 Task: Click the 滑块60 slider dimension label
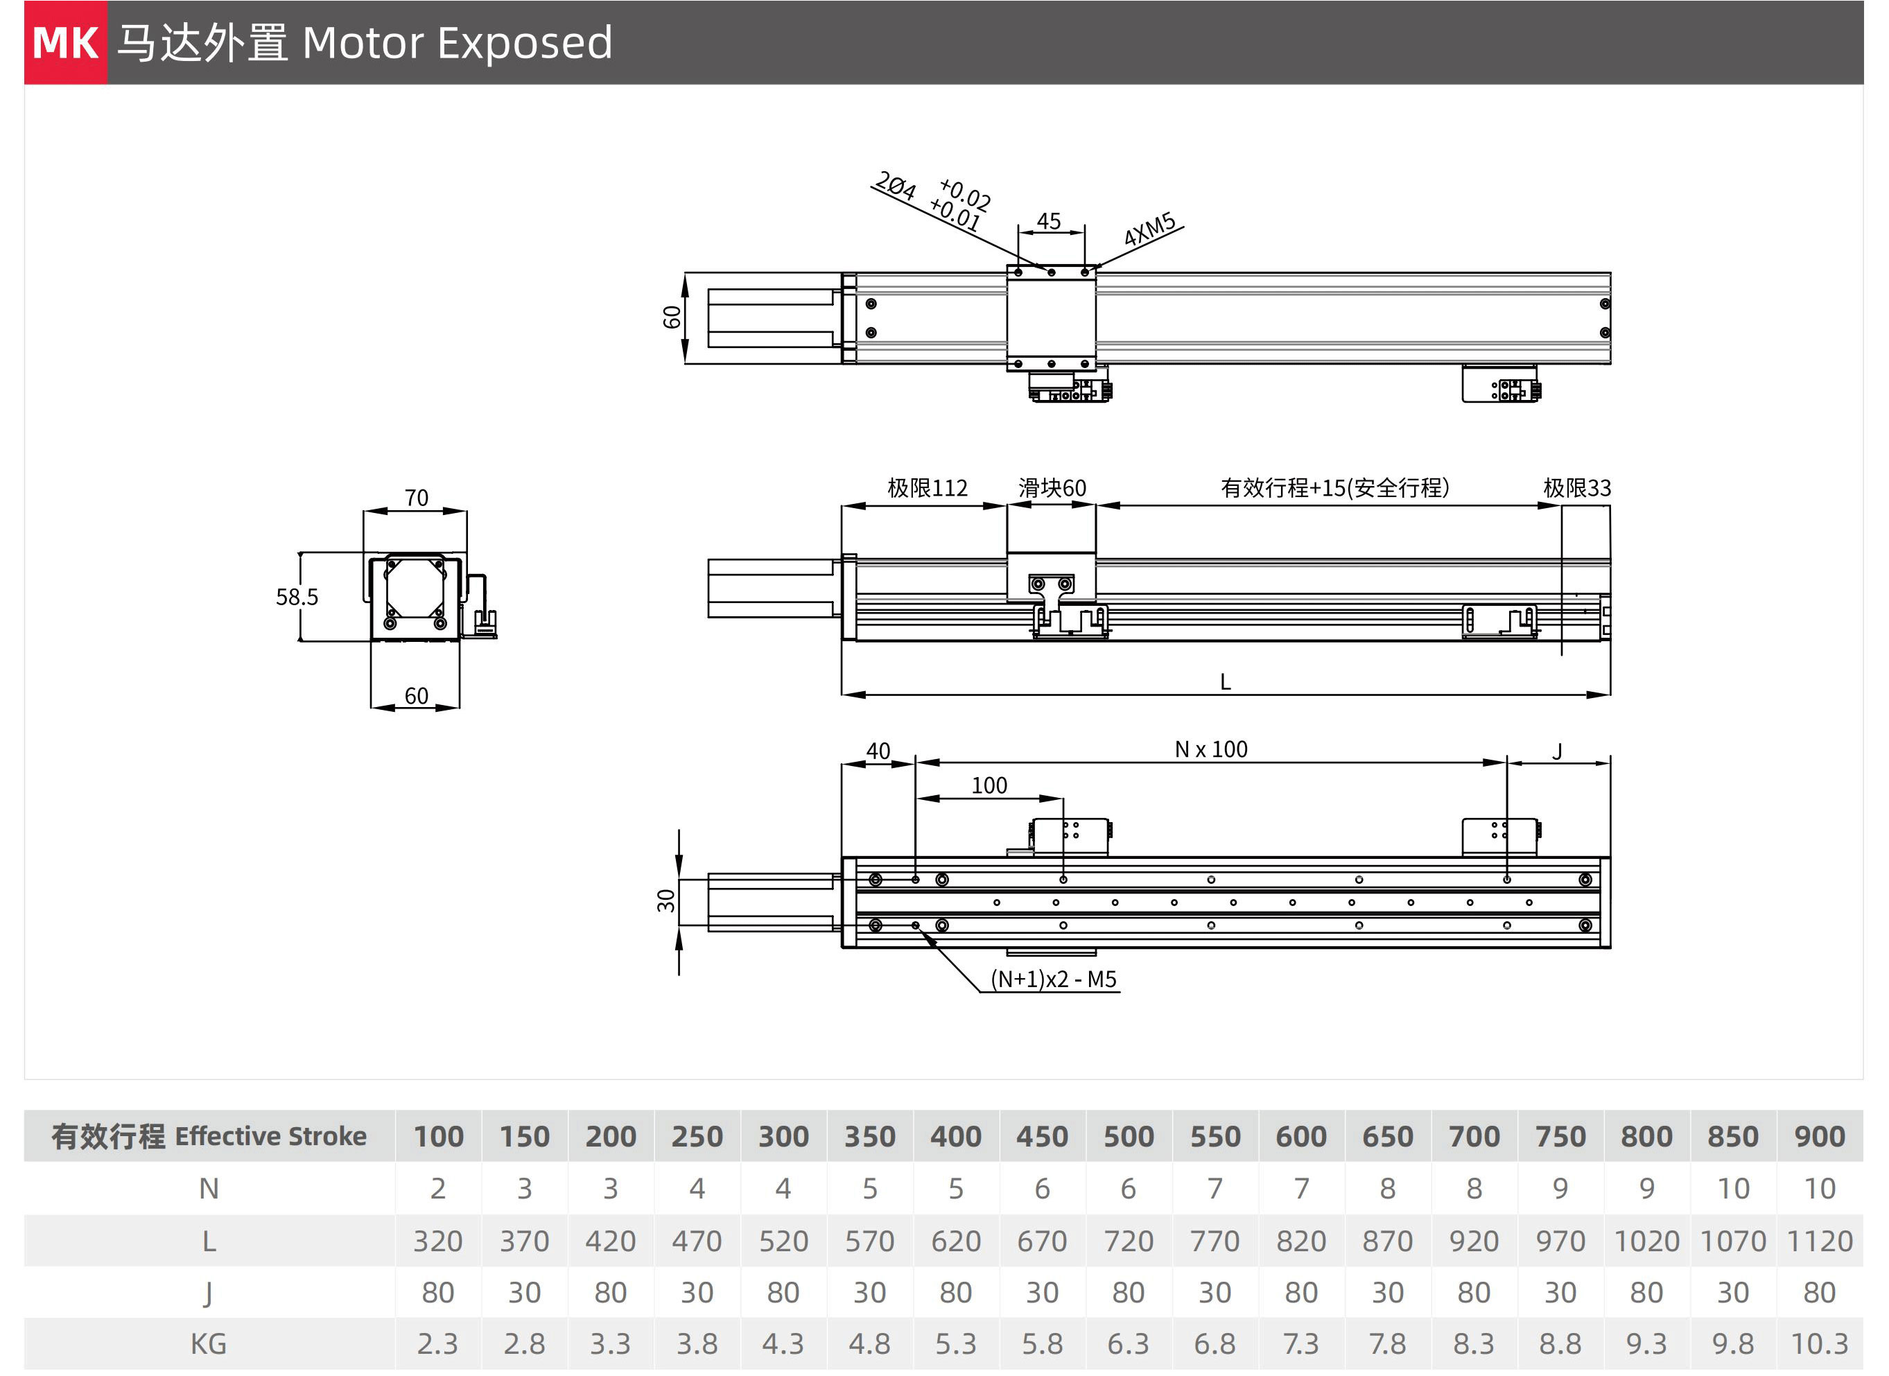point(1052,487)
